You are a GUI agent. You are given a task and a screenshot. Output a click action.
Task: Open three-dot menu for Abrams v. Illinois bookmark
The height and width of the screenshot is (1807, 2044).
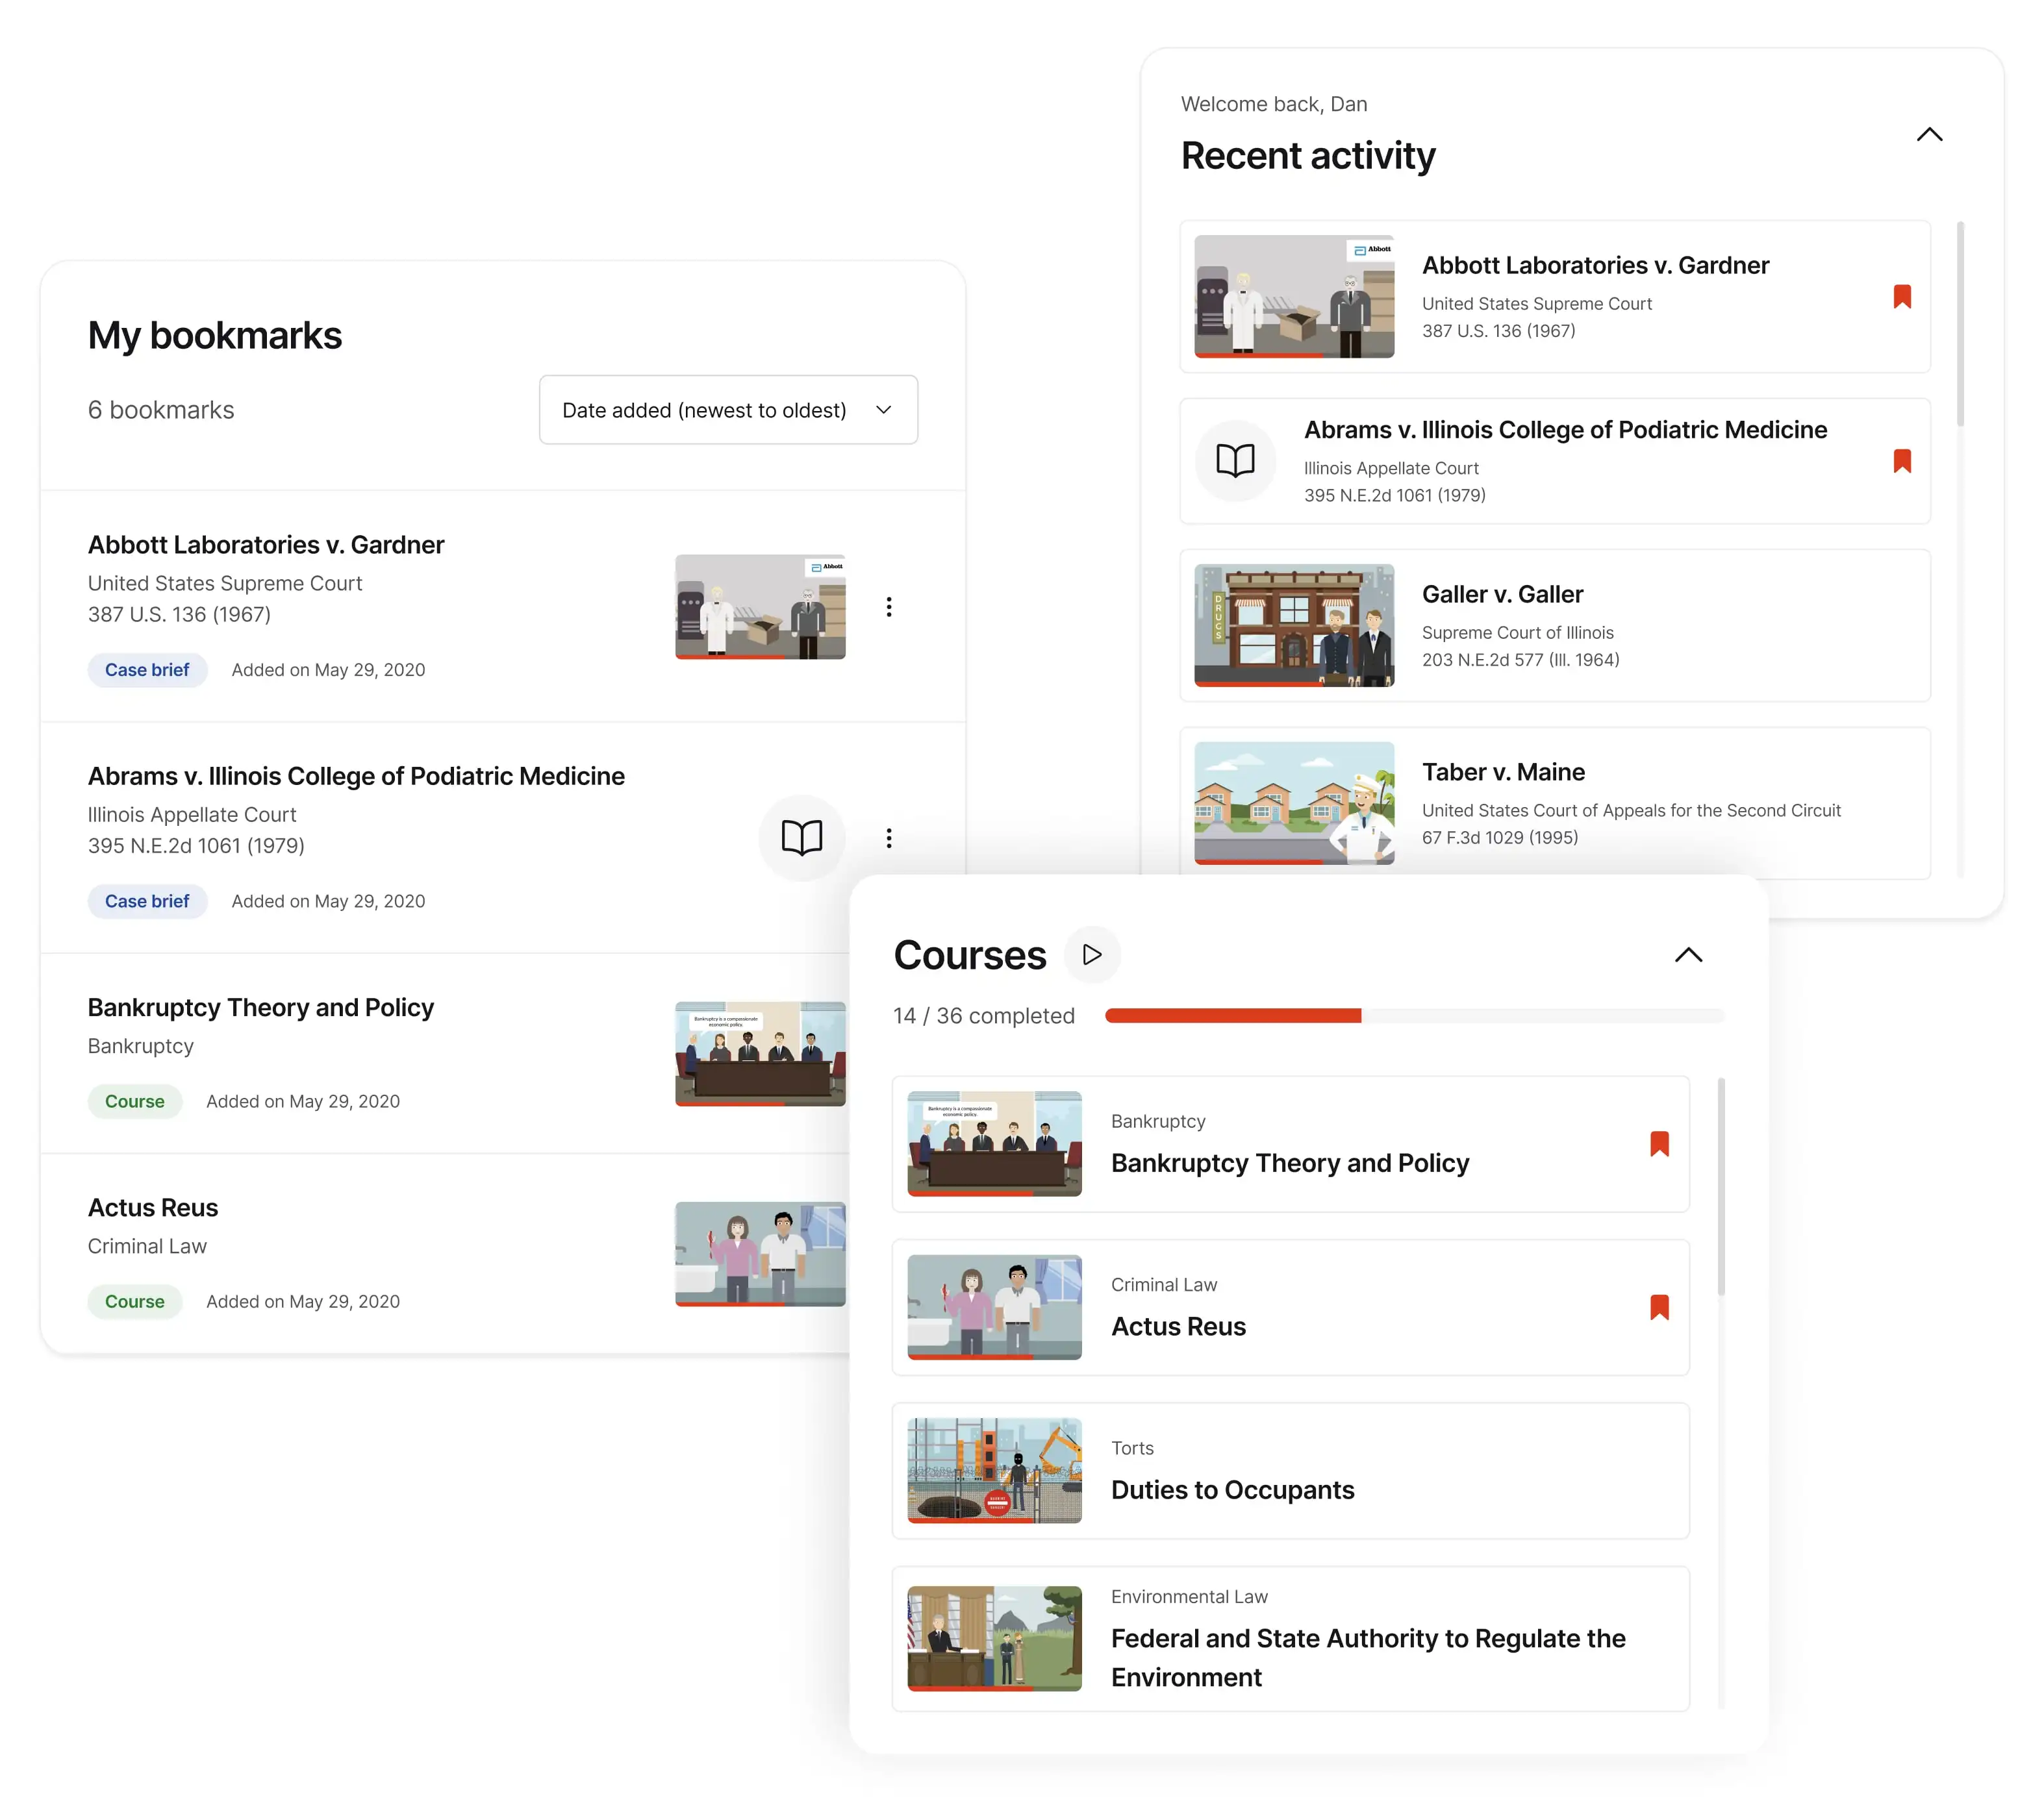pyautogui.click(x=888, y=838)
